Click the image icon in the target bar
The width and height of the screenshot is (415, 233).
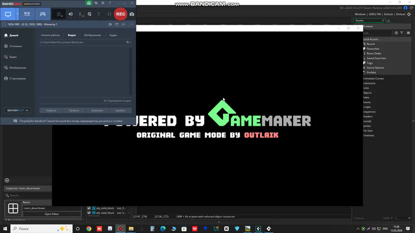(x=117, y=24)
